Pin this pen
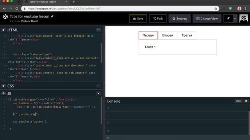Image resolution: width=250 pixels, height=140 pixels. coord(228,19)
